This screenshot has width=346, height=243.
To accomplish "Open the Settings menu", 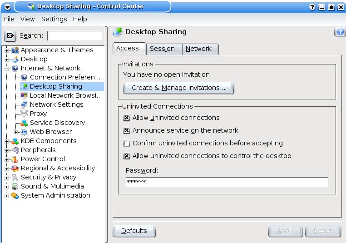I will coord(54,19).
